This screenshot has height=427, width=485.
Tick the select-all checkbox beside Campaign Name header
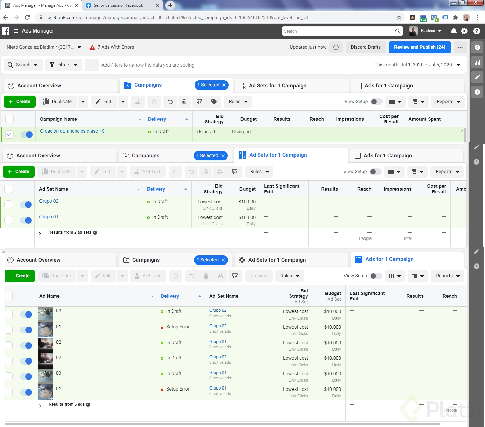[x=9, y=119]
